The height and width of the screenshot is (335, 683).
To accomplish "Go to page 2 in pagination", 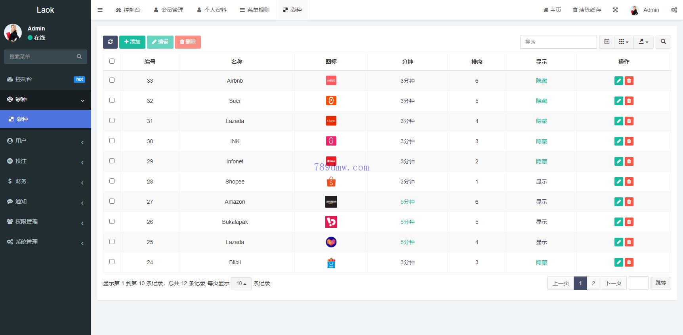I will [x=593, y=283].
